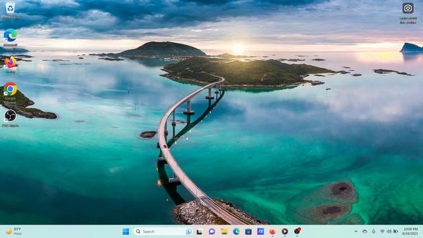The image size is (423, 238).
Task: Click into the taskbar Search box
Action: pos(163,231)
